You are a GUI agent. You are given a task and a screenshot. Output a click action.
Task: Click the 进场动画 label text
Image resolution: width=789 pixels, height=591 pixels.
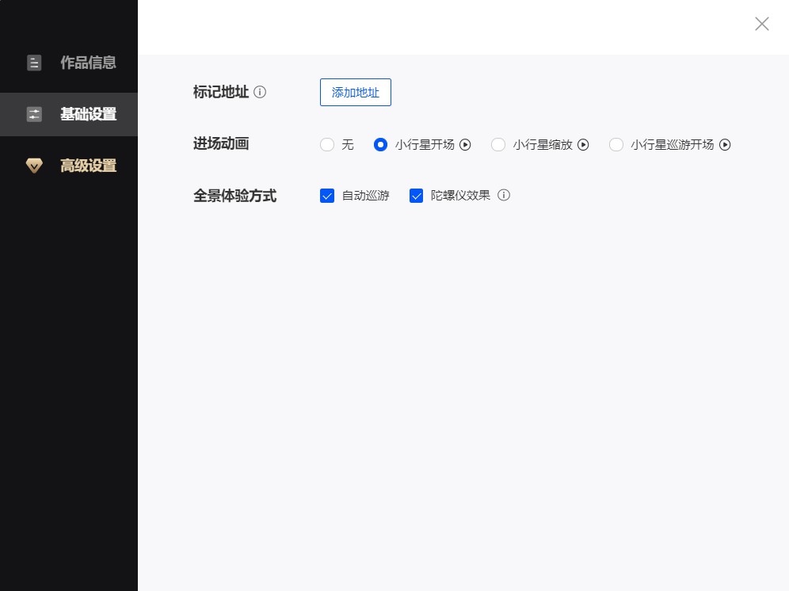pyautogui.click(x=221, y=144)
